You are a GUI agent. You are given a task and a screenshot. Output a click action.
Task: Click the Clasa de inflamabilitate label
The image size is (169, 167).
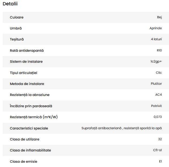31,150
